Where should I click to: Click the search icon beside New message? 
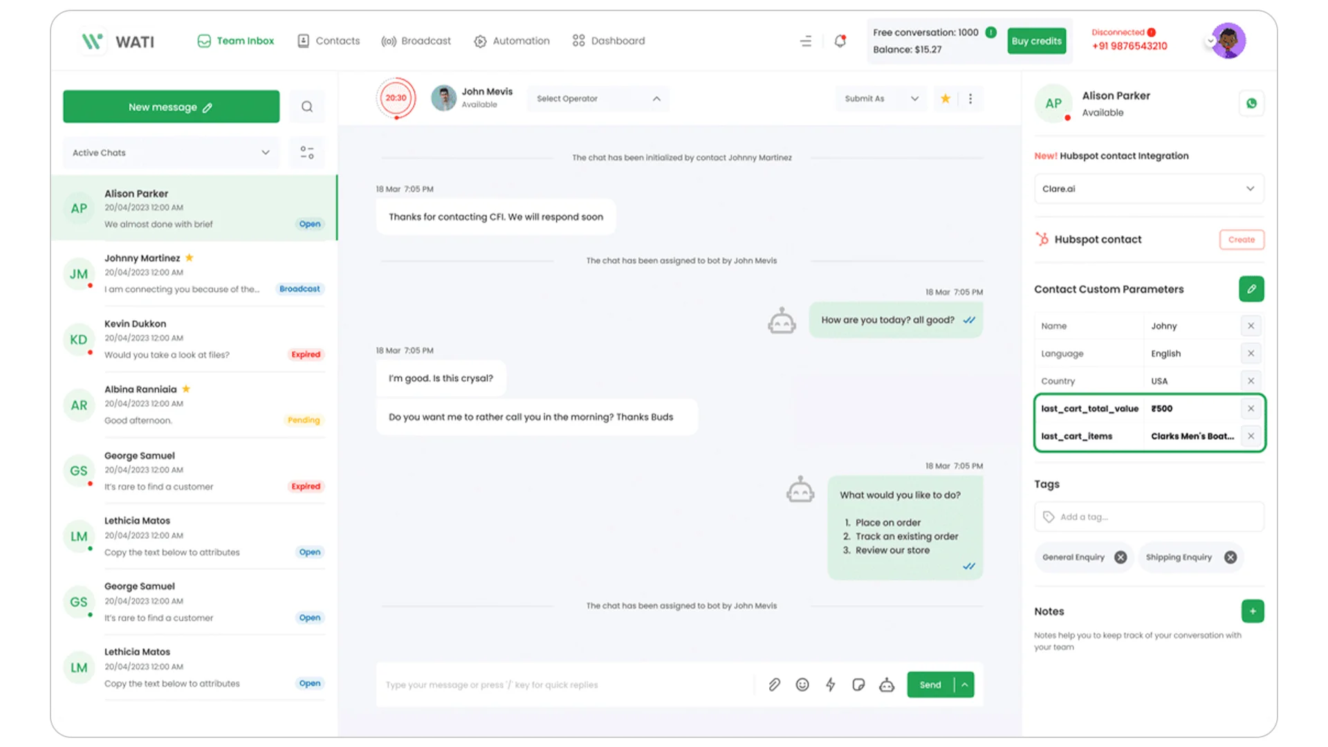click(x=307, y=107)
